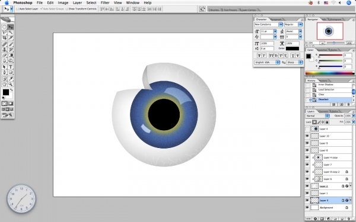Select the Type tool

click(x=11, y=67)
